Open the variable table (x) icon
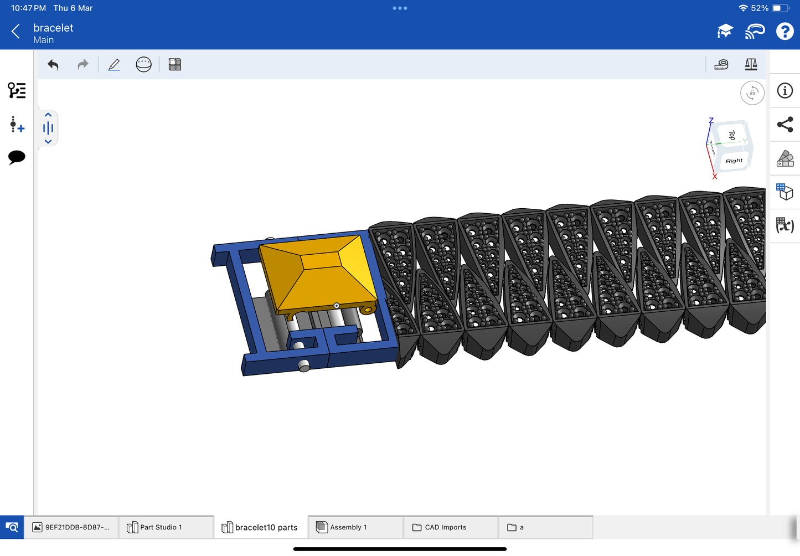The height and width of the screenshot is (556, 800). (784, 225)
